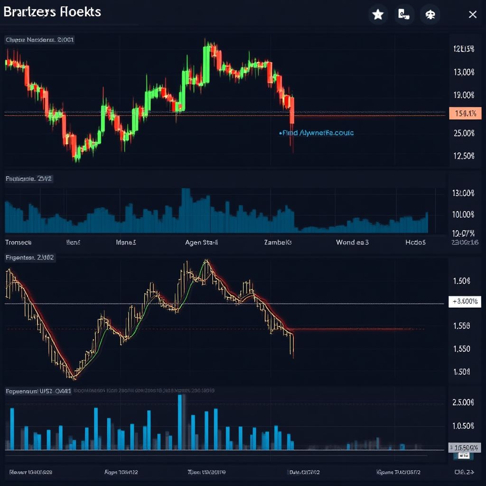This screenshot has width=486, height=486.
Task: Select the 'Agen Sta-6' axis tab
Action: (201, 243)
